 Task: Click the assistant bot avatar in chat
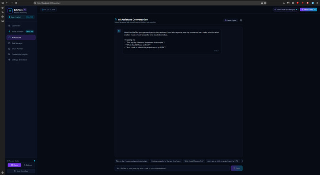[x=119, y=31]
